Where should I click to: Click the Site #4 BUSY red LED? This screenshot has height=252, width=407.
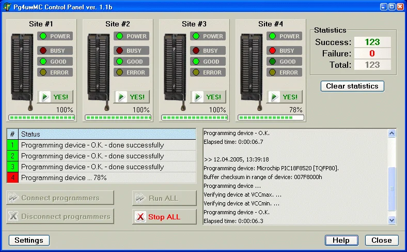click(273, 51)
